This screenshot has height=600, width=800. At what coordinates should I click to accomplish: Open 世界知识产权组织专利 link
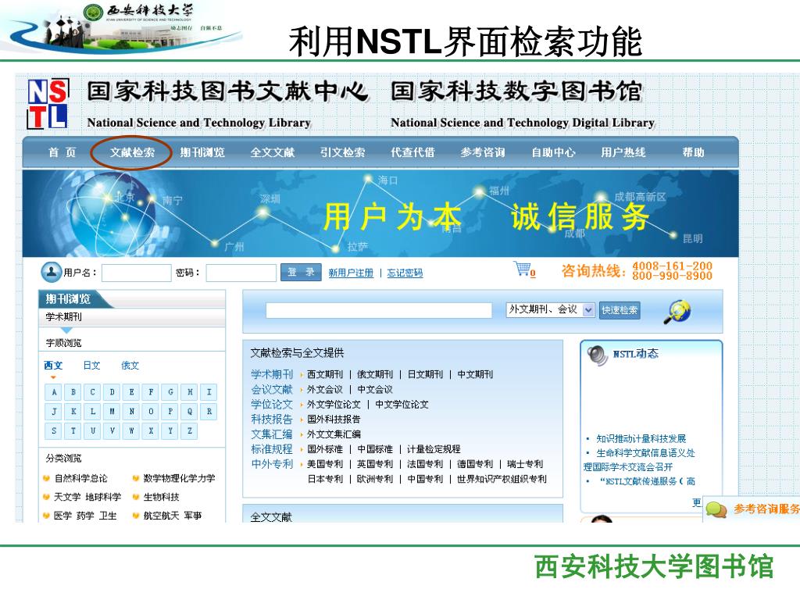pyautogui.click(x=502, y=480)
